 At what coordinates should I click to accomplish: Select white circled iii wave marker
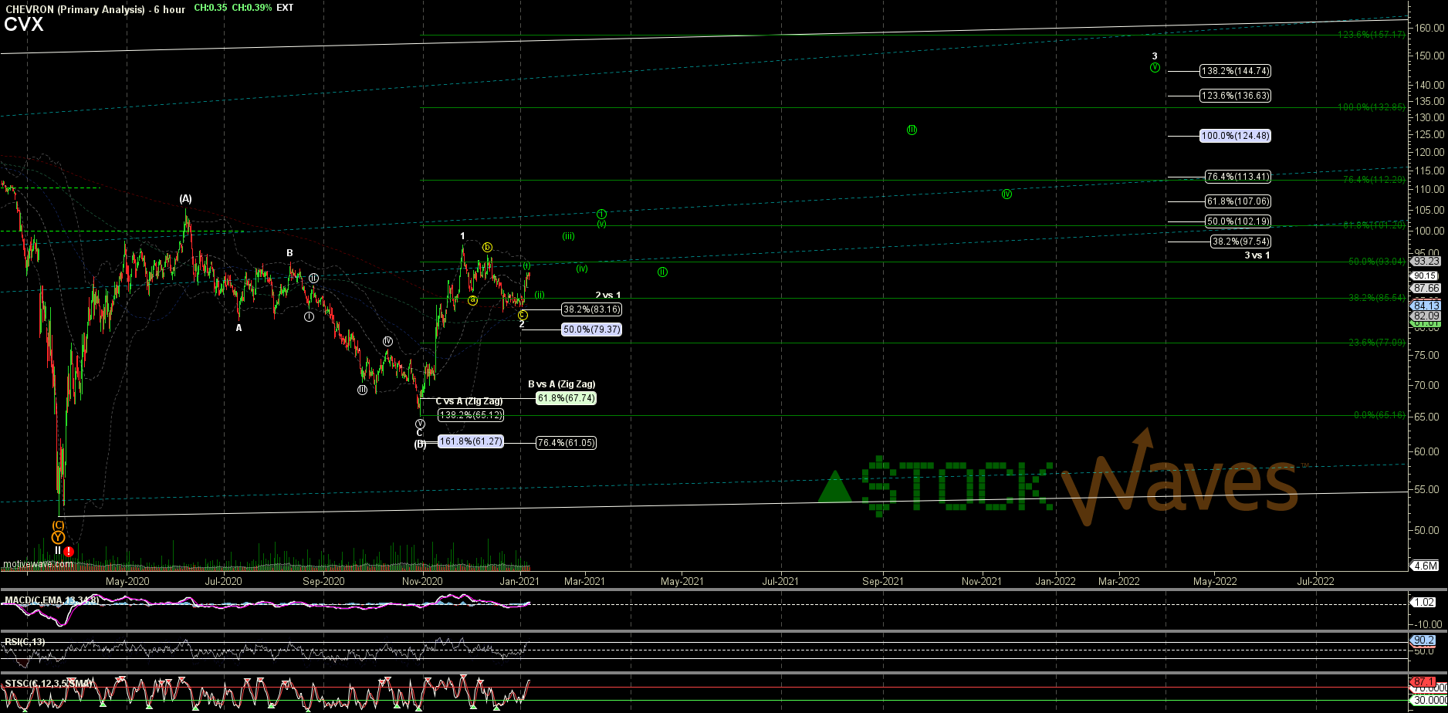click(362, 390)
